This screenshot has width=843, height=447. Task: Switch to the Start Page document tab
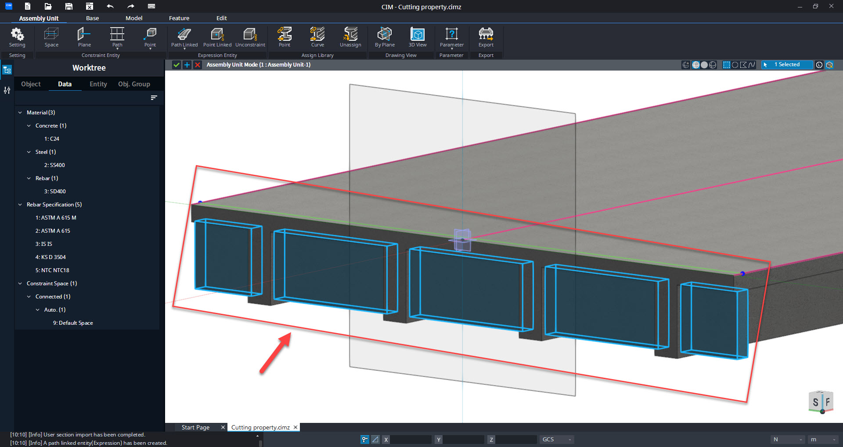click(195, 428)
